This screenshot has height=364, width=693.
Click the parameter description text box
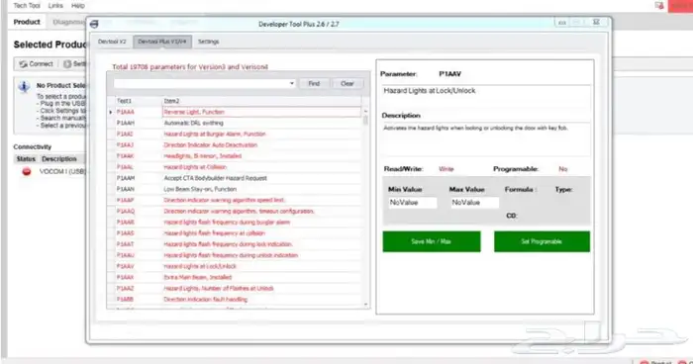point(486,138)
